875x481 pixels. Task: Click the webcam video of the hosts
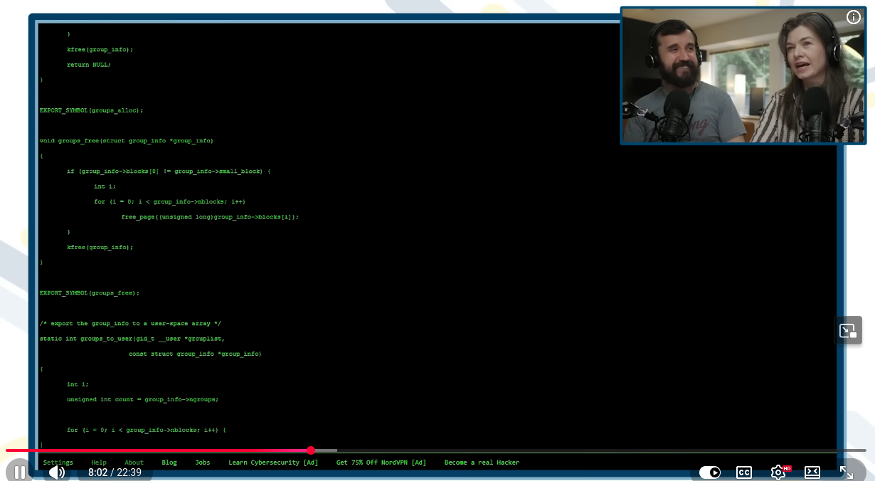coord(744,75)
